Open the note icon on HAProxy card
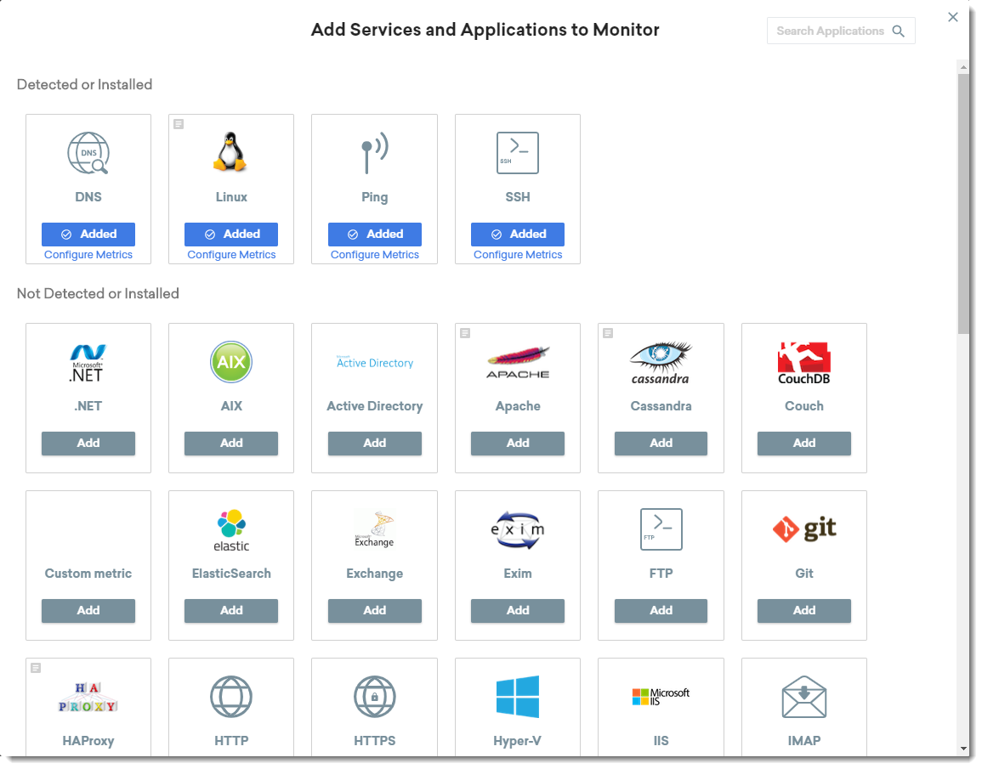The height and width of the screenshot is (769, 982). pyautogui.click(x=36, y=668)
